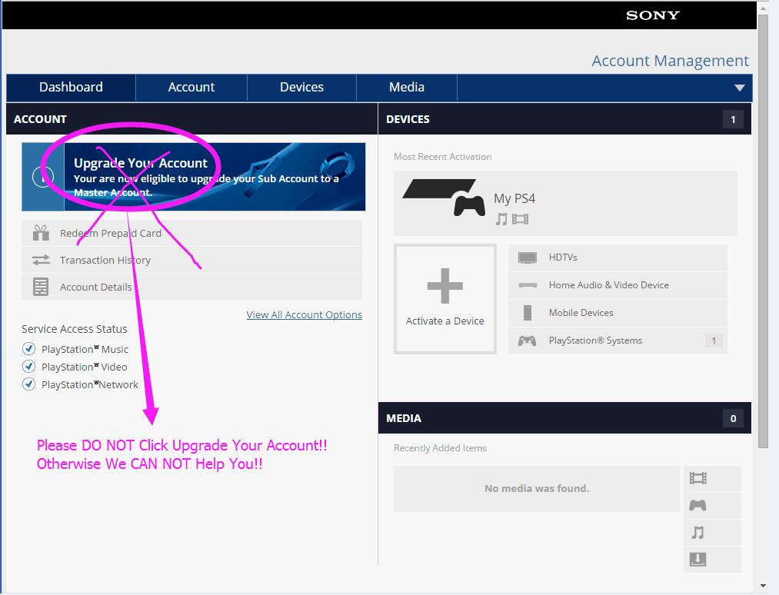Click the Redeem Prepaid Card gift icon
Screen dimensions: 779x595
(41, 233)
